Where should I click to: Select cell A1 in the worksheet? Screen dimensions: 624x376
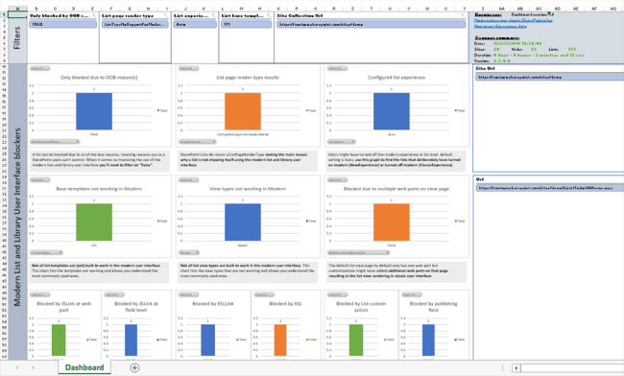tap(17, 14)
